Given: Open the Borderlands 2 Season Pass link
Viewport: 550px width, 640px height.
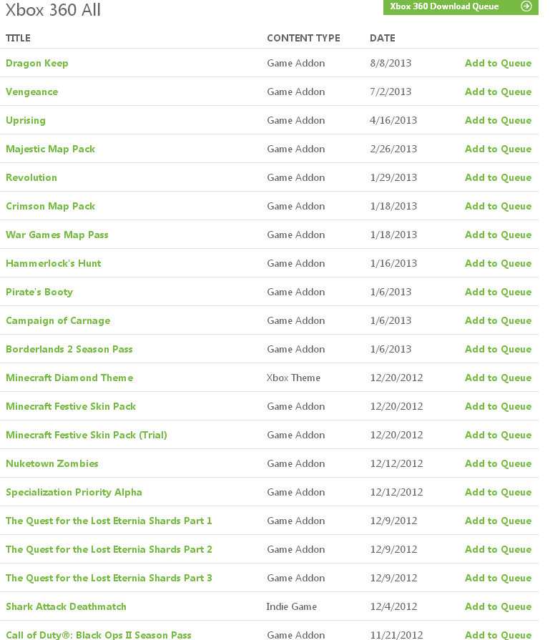Looking at the screenshot, I should point(69,349).
